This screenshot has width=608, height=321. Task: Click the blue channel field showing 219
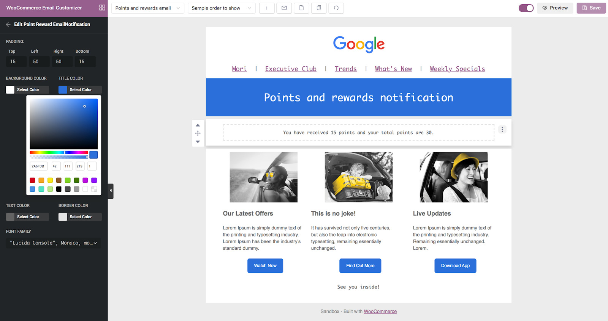(x=80, y=166)
